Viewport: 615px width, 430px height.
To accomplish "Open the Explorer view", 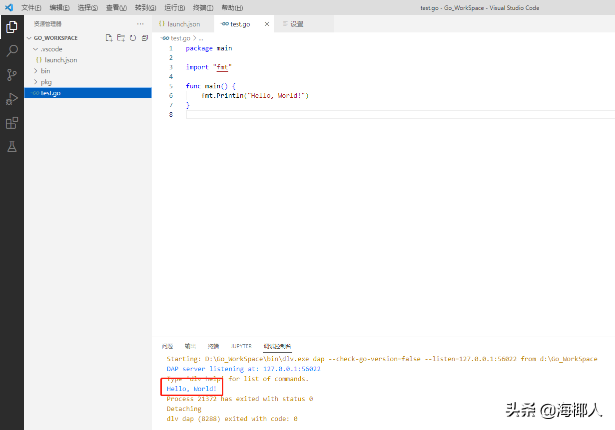I will [12, 27].
